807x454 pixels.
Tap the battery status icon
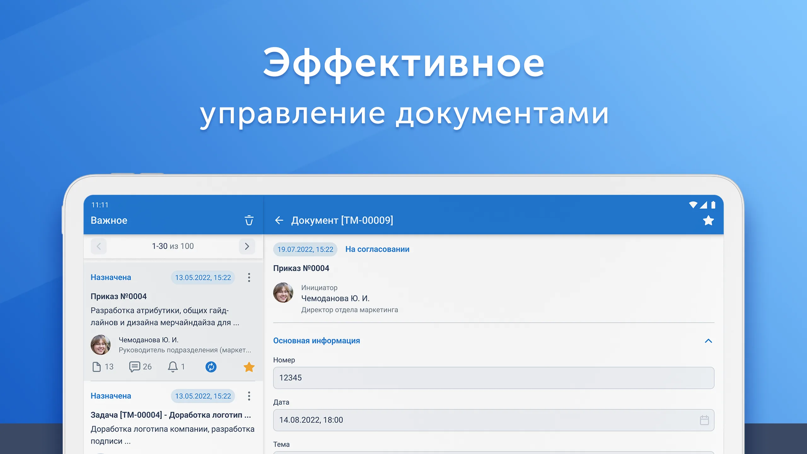tap(713, 205)
